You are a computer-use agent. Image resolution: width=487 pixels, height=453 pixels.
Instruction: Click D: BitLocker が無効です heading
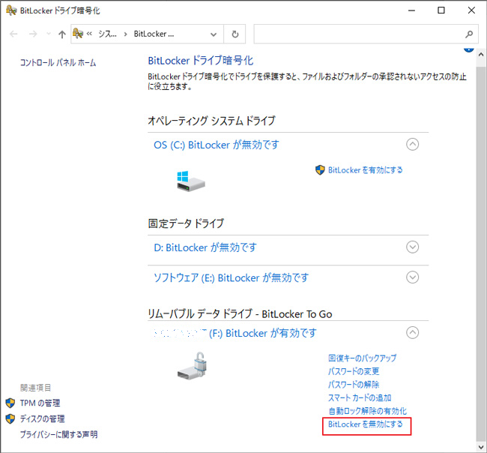coord(205,247)
